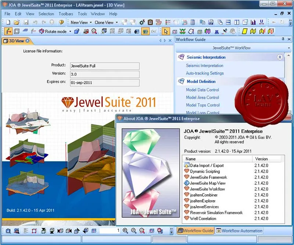The width and height of the screenshot is (294, 245).
Task: Click the zoom value field showing 1
Action: click(110, 231)
